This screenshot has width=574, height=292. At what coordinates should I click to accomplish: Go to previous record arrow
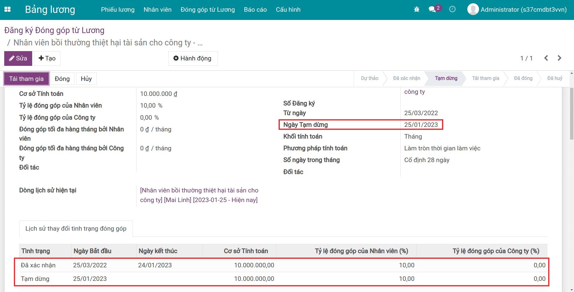(546, 58)
